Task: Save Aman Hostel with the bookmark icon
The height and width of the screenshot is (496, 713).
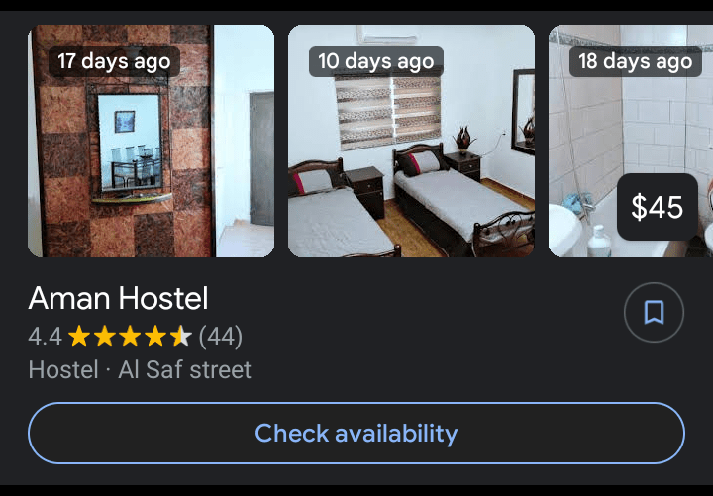Action: click(654, 312)
